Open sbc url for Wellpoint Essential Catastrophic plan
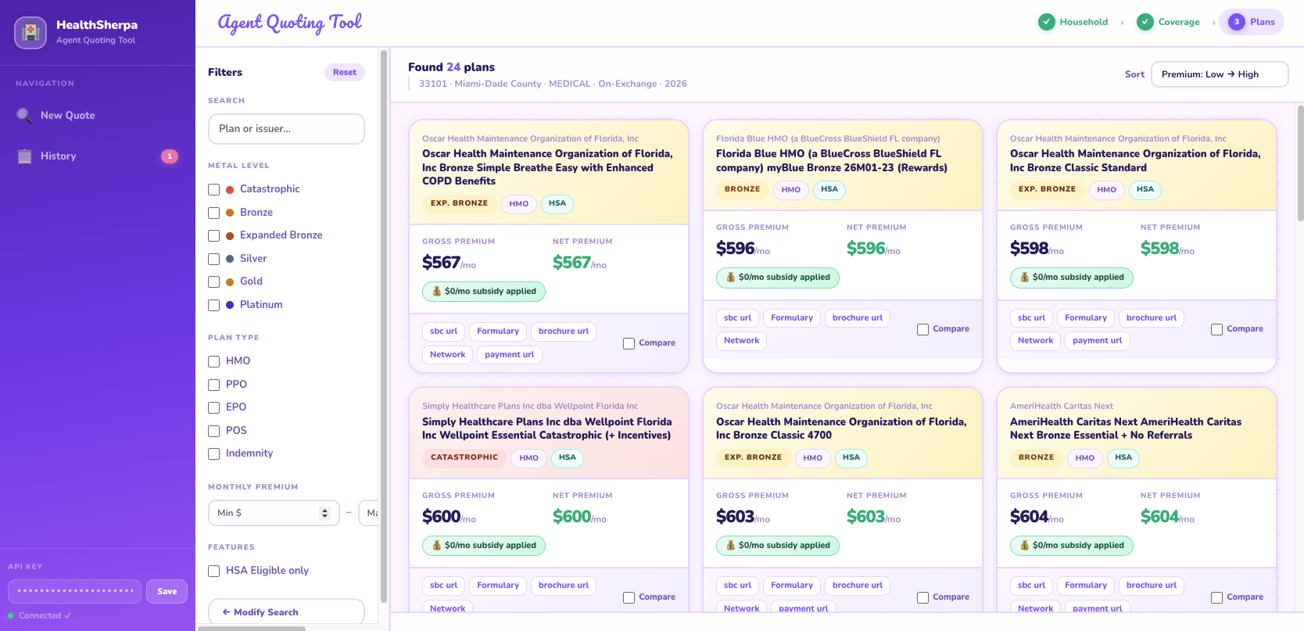 [444, 586]
